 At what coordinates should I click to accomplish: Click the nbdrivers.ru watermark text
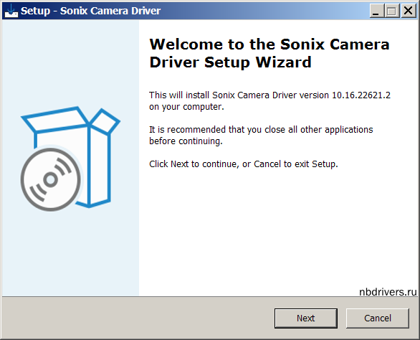click(388, 292)
